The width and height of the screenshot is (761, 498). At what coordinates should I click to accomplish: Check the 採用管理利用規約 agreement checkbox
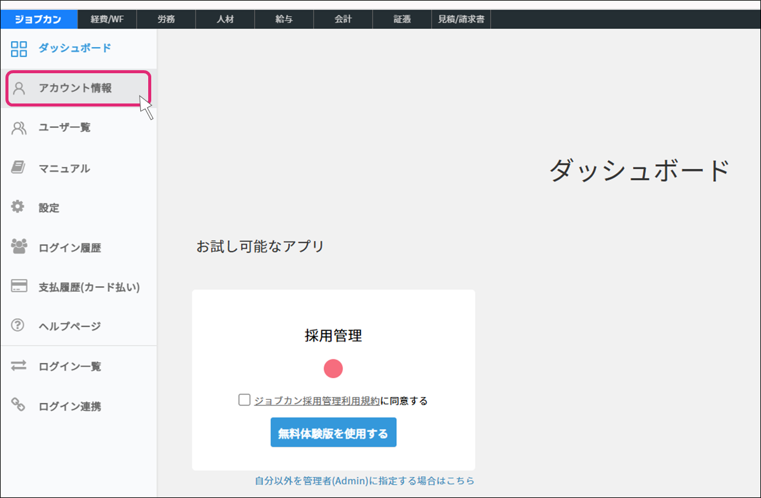point(244,400)
